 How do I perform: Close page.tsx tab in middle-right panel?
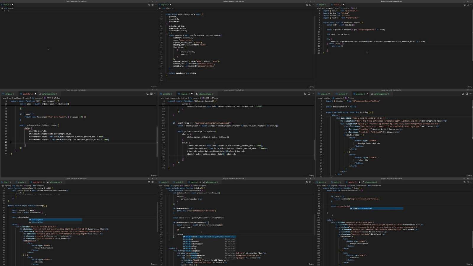(x=367, y=94)
